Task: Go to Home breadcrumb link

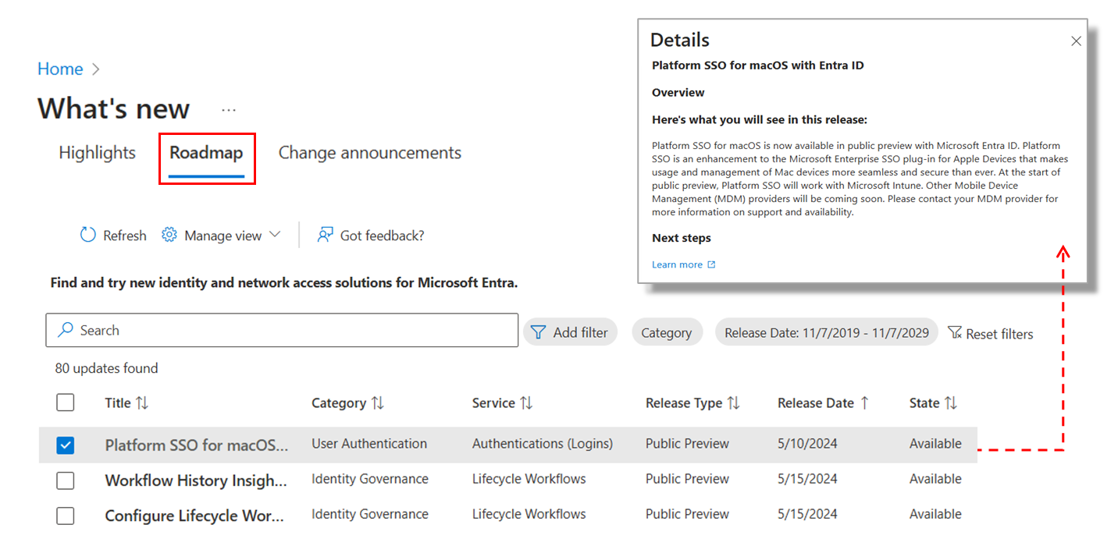Action: click(60, 69)
